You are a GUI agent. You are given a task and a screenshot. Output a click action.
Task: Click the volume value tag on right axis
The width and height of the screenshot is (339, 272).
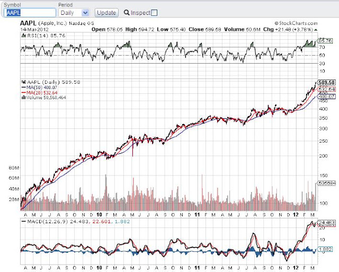click(x=327, y=183)
